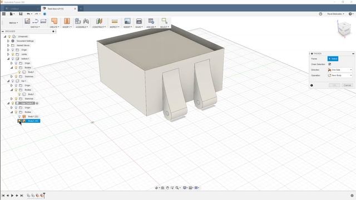Viewport: 356px width, 200px height.
Task: Collapse the Thicken dialog with minus button
Action: point(353,54)
